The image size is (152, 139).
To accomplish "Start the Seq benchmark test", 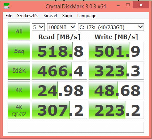I will pyautogui.click(x=19, y=51).
